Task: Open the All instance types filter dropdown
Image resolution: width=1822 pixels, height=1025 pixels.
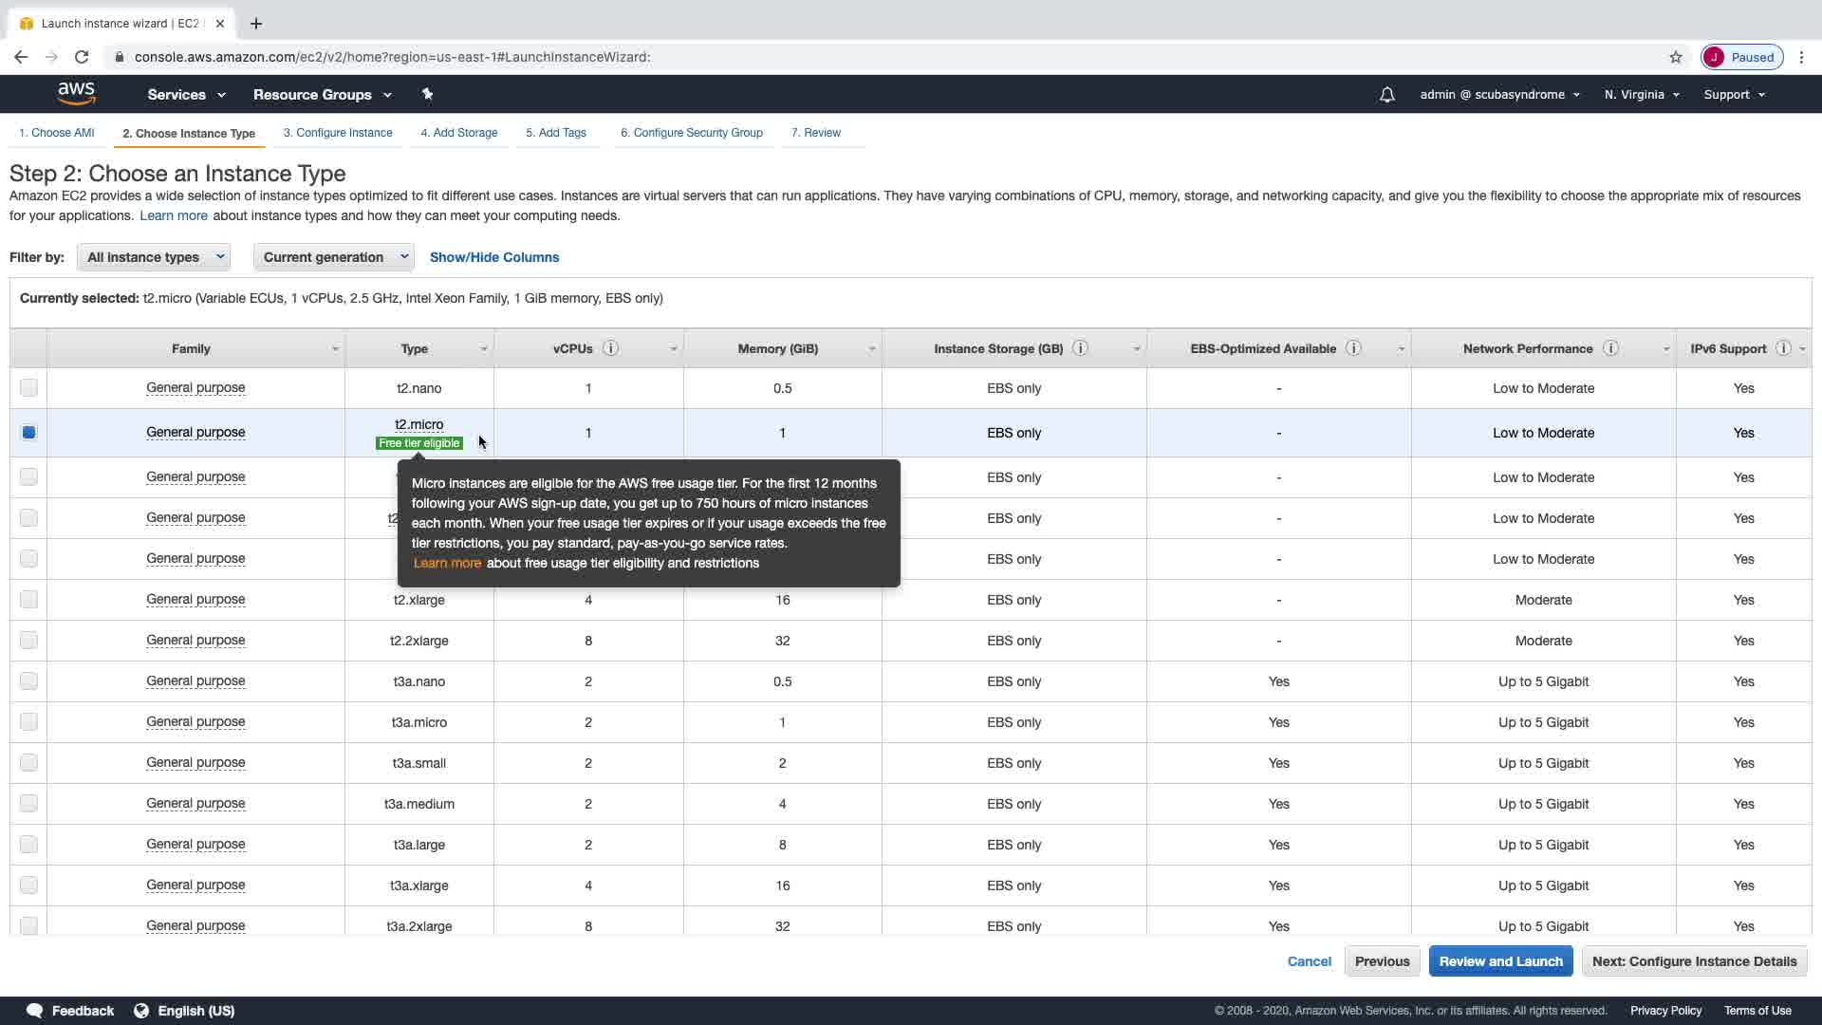Action: pos(154,257)
